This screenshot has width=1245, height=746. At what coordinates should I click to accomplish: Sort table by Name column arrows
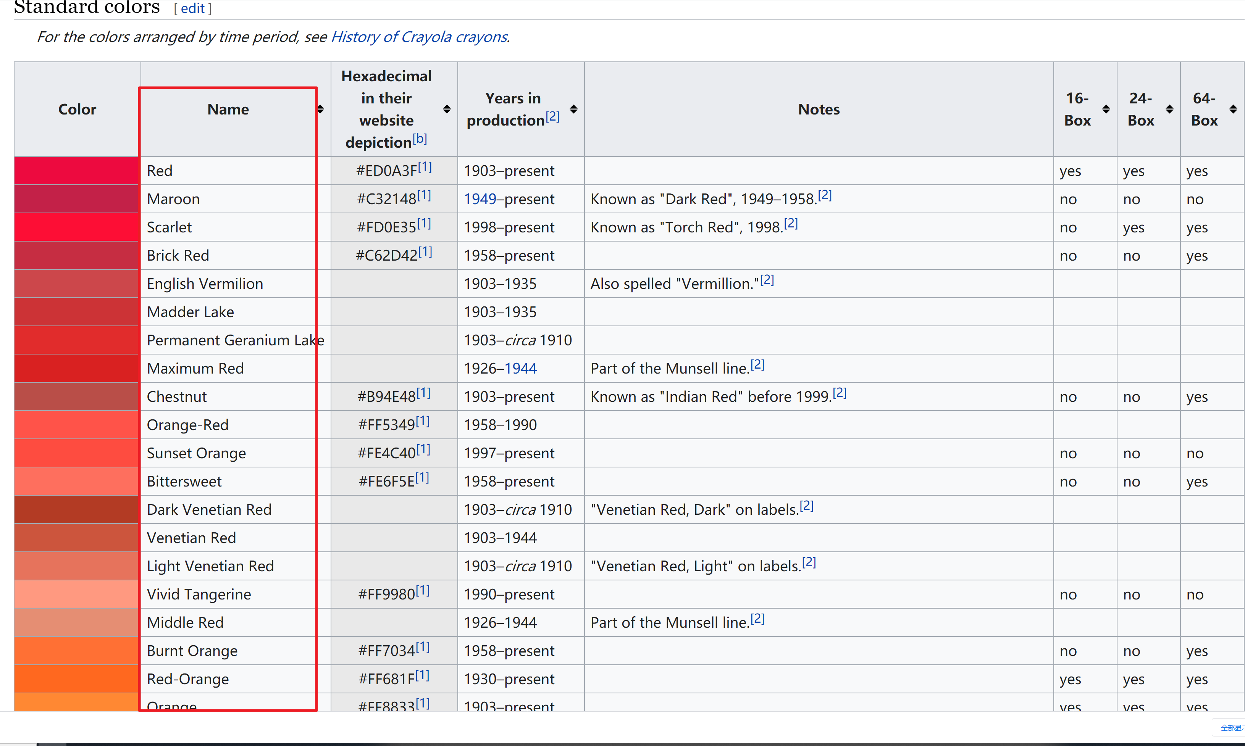click(321, 109)
